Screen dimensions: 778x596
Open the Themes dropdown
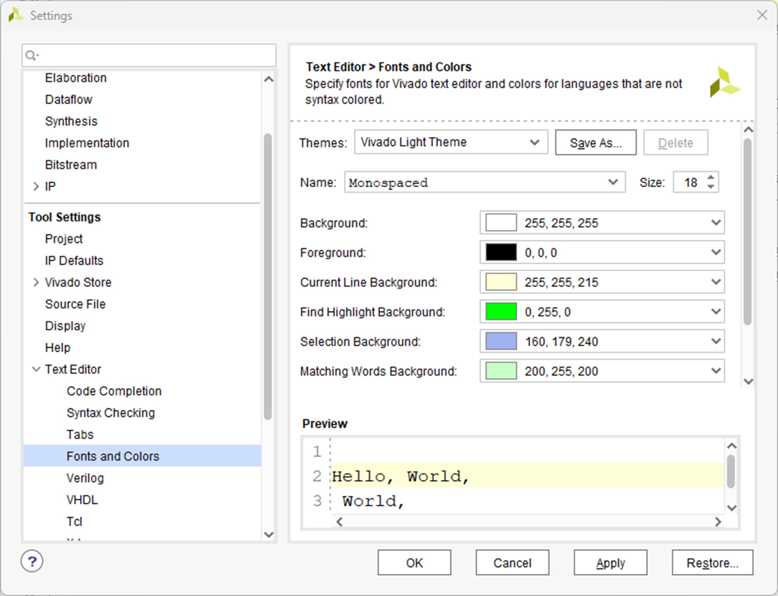535,142
